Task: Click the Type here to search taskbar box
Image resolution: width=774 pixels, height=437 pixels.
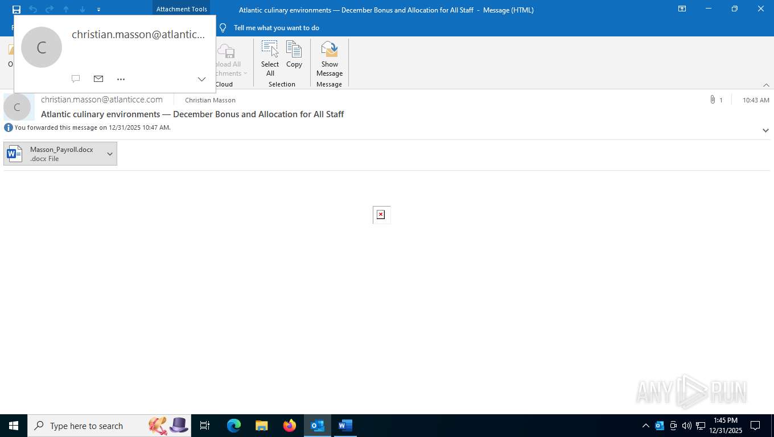Action: click(x=109, y=426)
